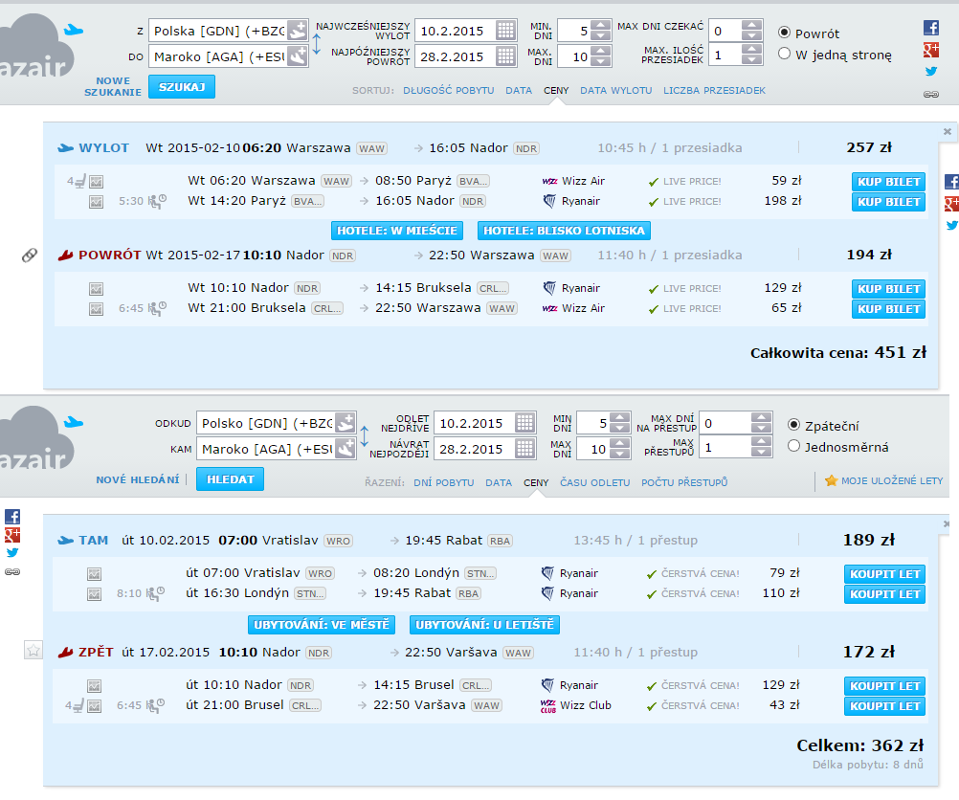Open price chart icon for Brusel–Varšava flight

(x=94, y=706)
